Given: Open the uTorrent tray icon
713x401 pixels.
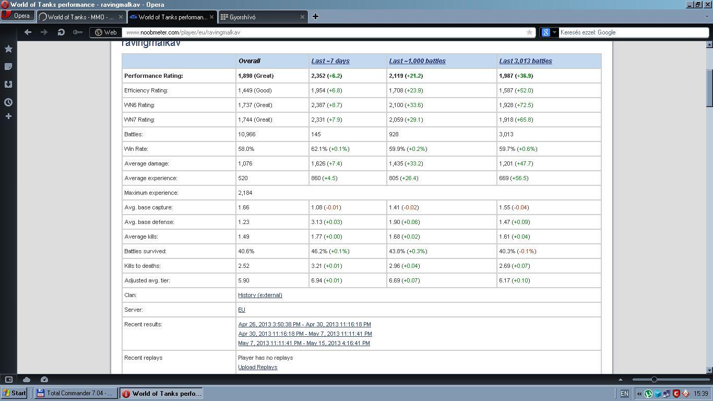Looking at the screenshot, I should [648, 394].
